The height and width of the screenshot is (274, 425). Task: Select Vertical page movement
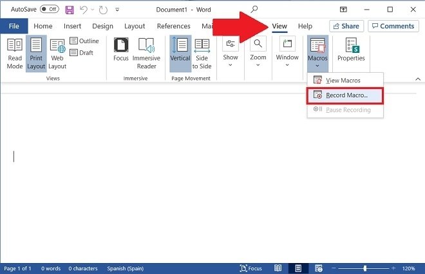click(x=180, y=54)
